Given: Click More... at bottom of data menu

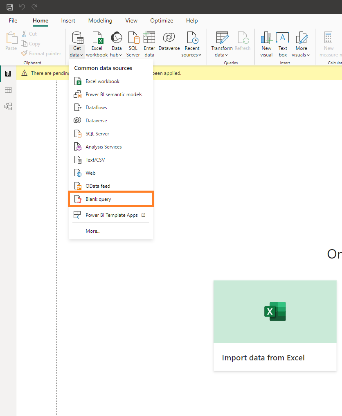Looking at the screenshot, I should point(110,231).
